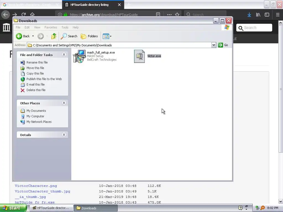Click the archive.org page Search box

pyautogui.click(x=254, y=28)
